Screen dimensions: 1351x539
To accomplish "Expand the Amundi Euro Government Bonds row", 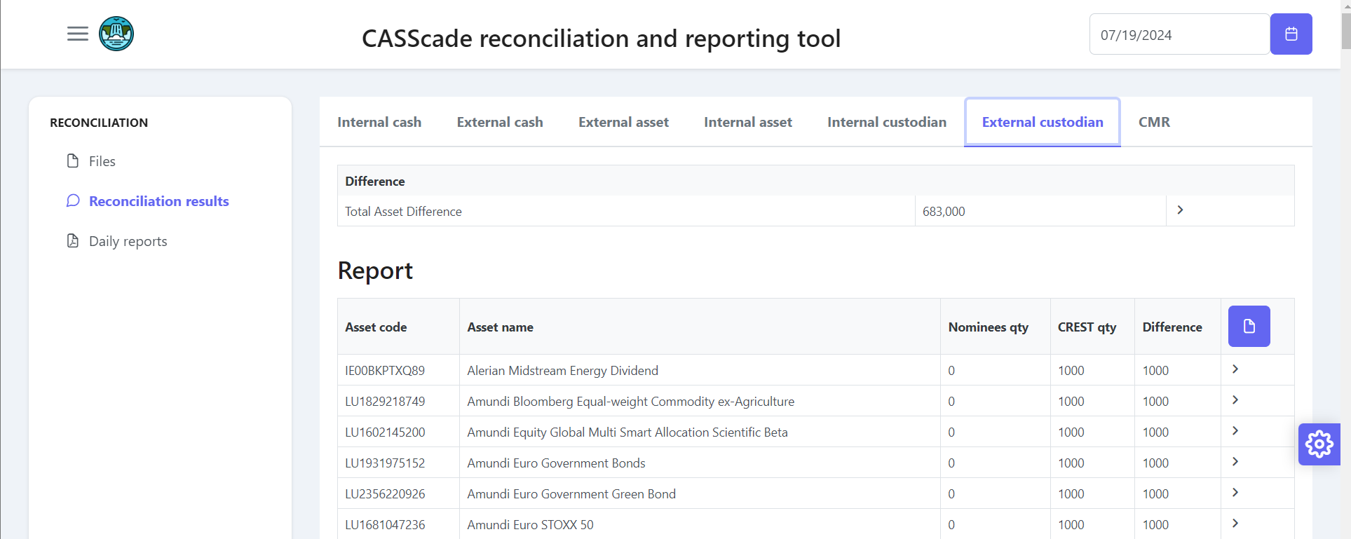I will [x=1235, y=462].
